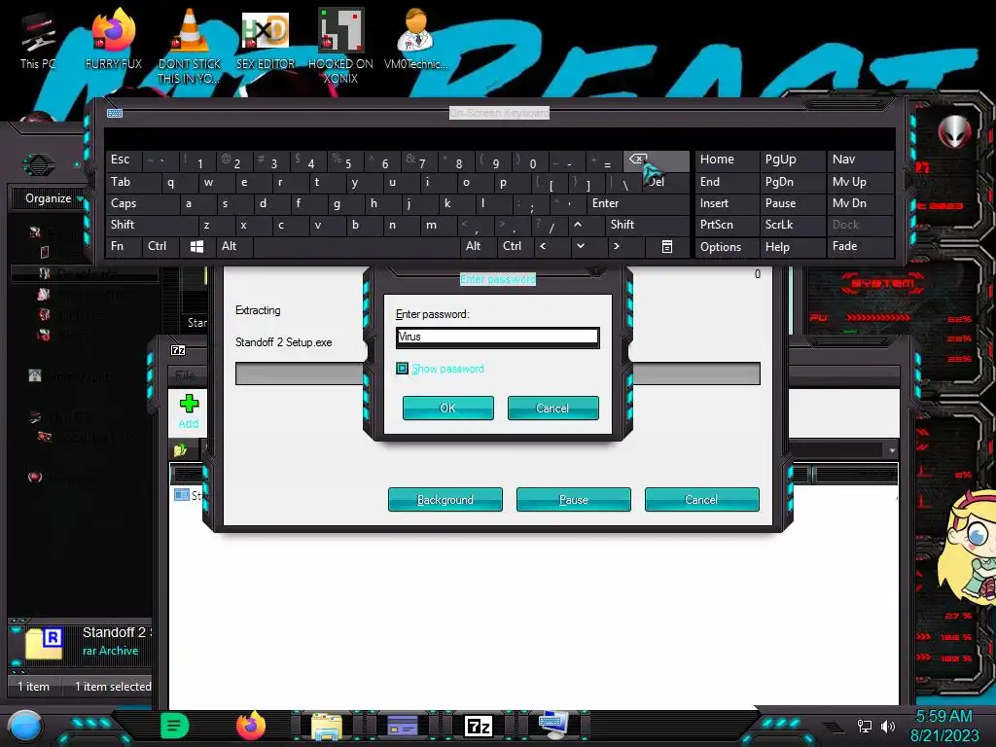Click the password input field

497,337
